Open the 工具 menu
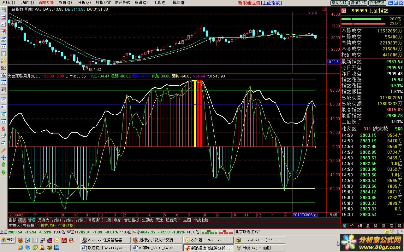404x252 pixels. pyautogui.click(x=159, y=3)
